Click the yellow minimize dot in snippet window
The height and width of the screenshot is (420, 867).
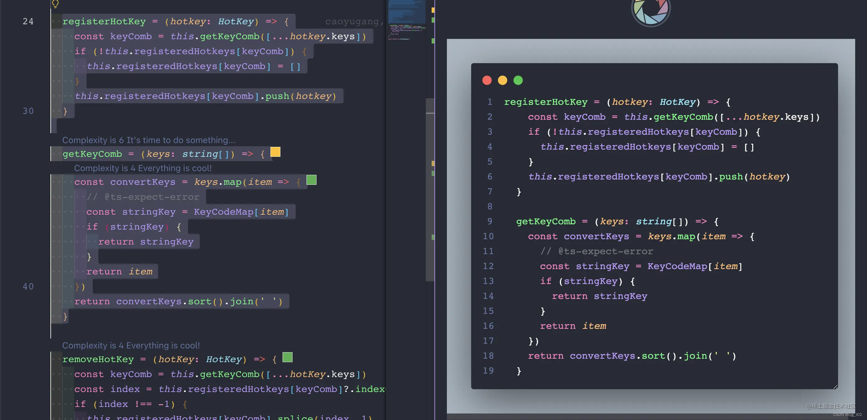503,80
